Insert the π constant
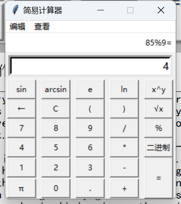181x204 pixels. [22, 188]
